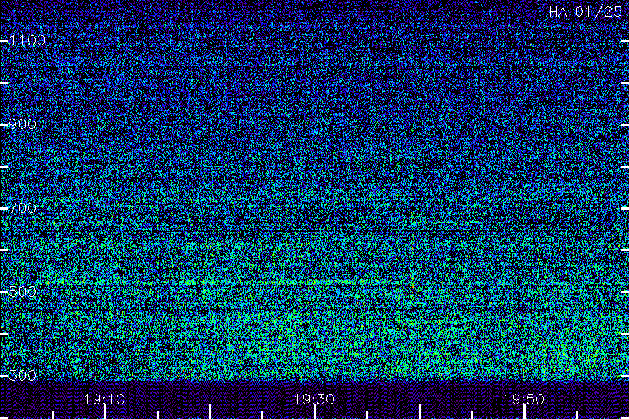The height and width of the screenshot is (419, 629).
Task: Click the 19:50 time axis label
Action: click(x=524, y=399)
